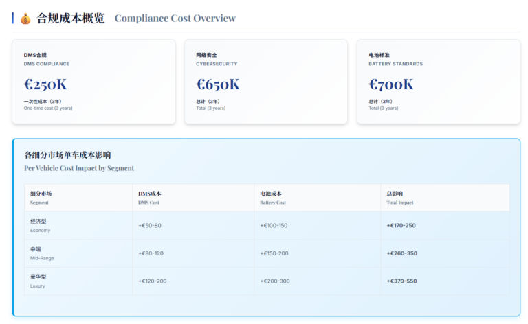
Task: Click the One-time cost (3 years) text
Action: (48, 108)
